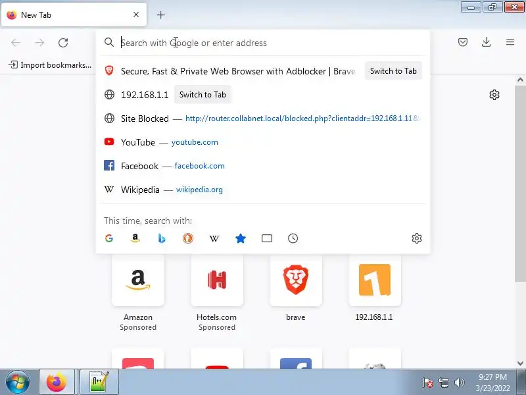This screenshot has height=395, width=526.
Task: Search this time with Bing icon
Action: coord(162,238)
